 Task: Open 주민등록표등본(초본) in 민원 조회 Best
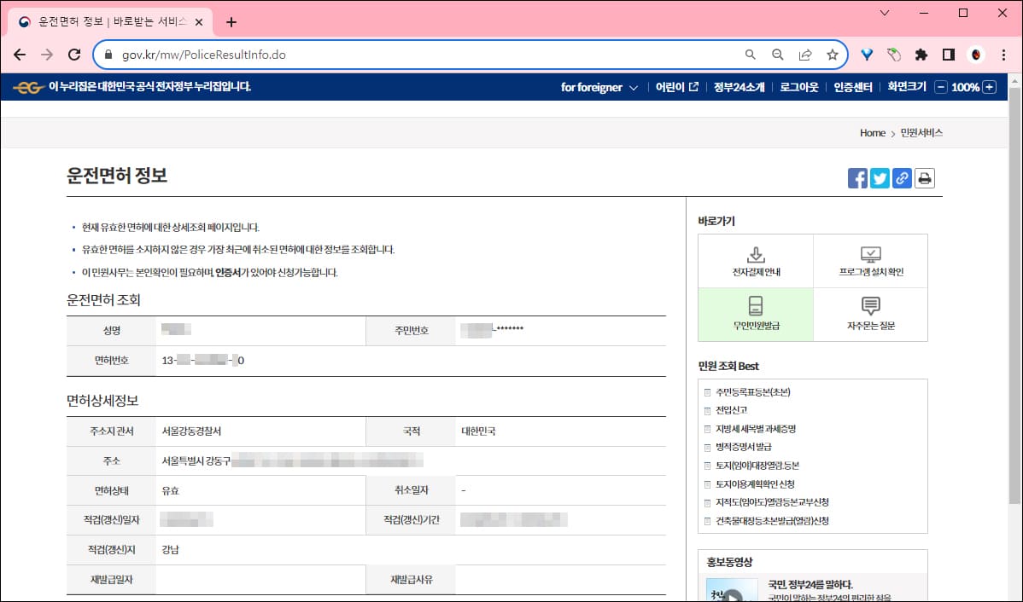(x=752, y=392)
